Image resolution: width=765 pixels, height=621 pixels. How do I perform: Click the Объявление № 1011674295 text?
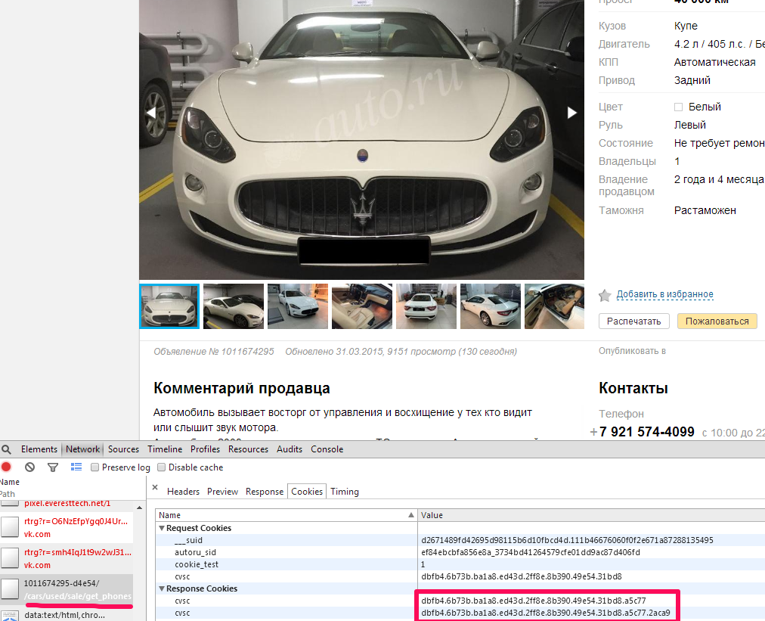tap(214, 352)
